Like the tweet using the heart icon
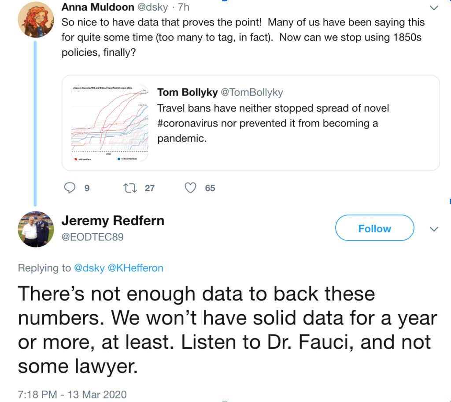The width and height of the screenshot is (451, 402). point(191,188)
